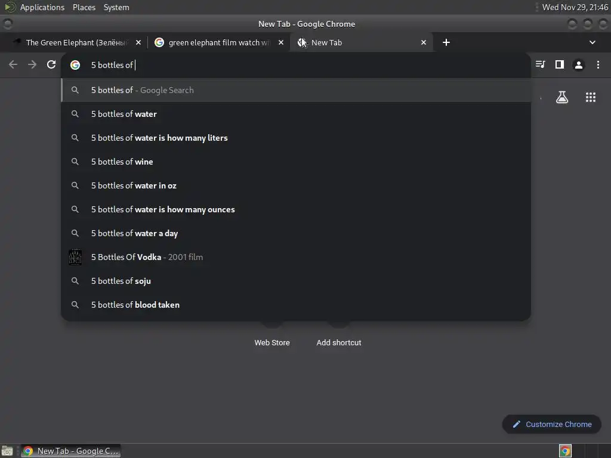Image resolution: width=611 pixels, height=458 pixels.
Task: Select the '5 bottles of water' suggestion
Action: [x=296, y=114]
